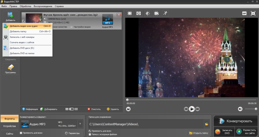The width and height of the screenshot is (259, 137).
Task: Click the Добавить button with film icon
Action: point(10,17)
